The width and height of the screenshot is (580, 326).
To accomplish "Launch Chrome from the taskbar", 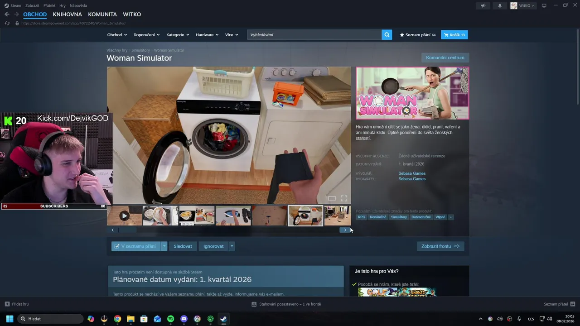I will (x=117, y=319).
